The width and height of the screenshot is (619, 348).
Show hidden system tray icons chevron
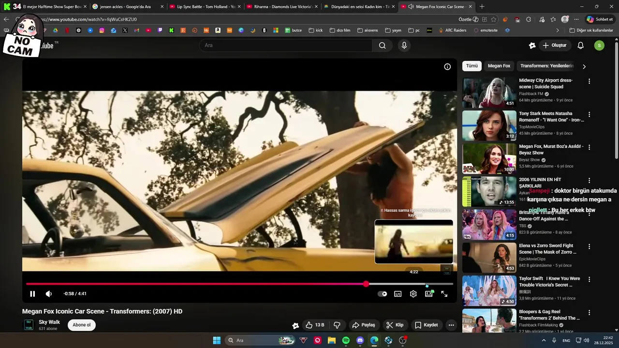544,340
